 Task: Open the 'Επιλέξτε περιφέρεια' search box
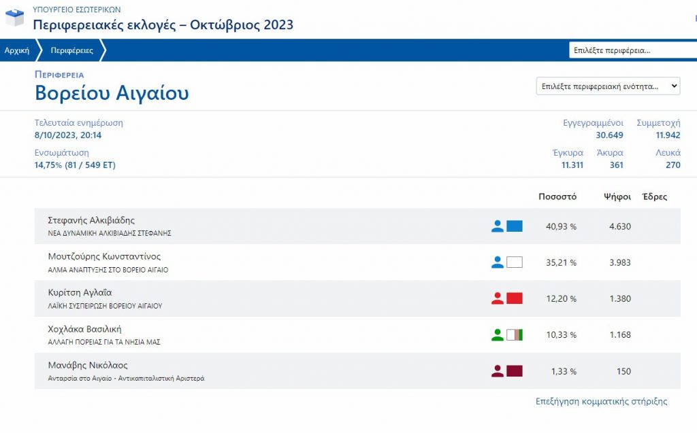tap(632, 50)
